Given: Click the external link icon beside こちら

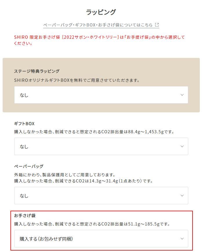Looking at the screenshot, I should [x=157, y=25].
